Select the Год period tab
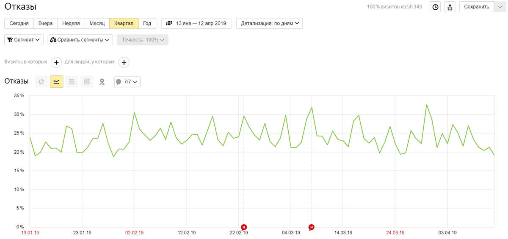Image resolution: width=508 pixels, height=239 pixels. [x=147, y=23]
